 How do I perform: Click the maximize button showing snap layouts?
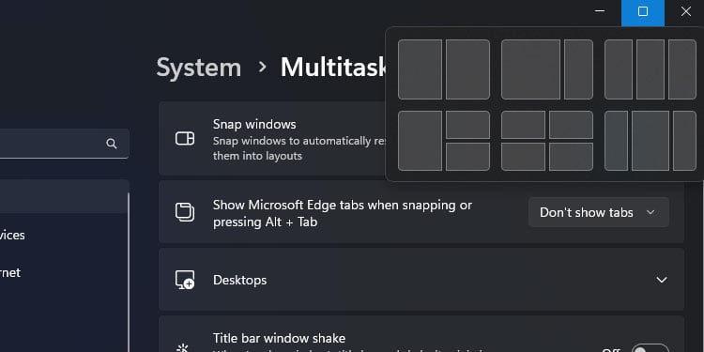642,12
